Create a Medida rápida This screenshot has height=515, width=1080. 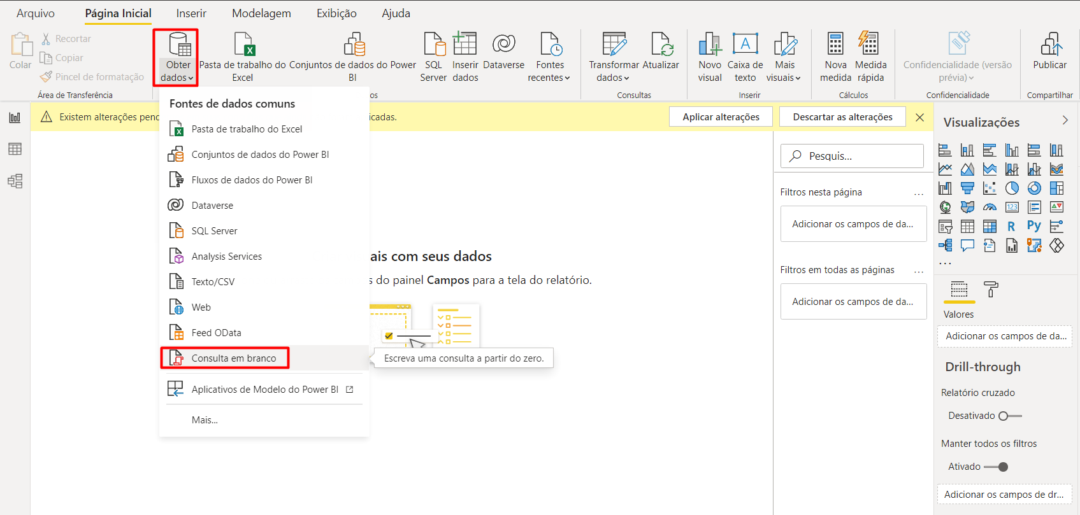[870, 58]
